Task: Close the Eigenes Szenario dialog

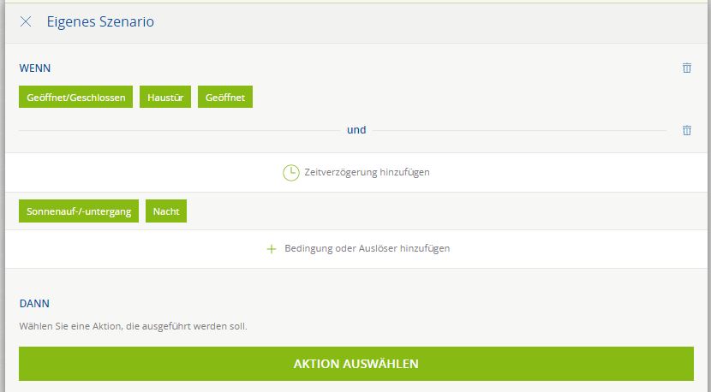Action: [x=26, y=21]
